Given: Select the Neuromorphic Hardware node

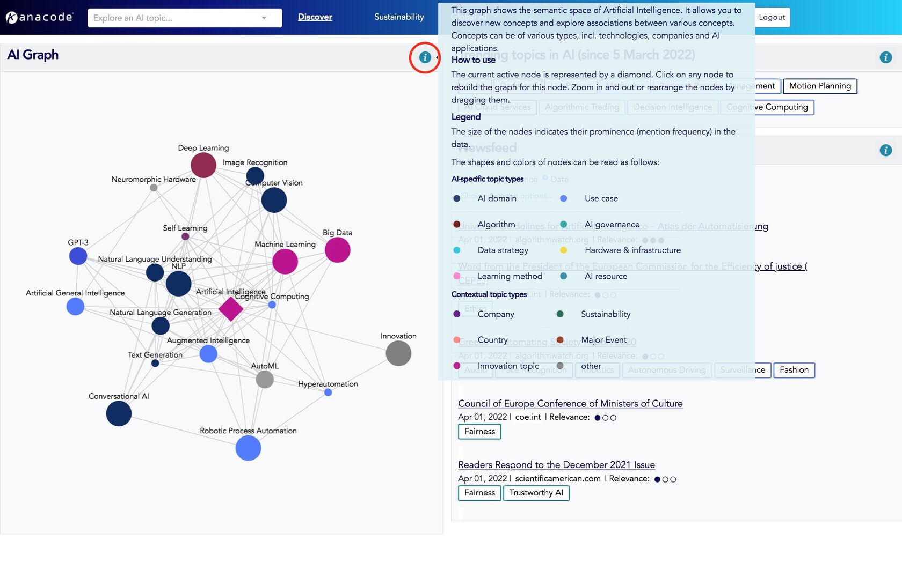Looking at the screenshot, I should (154, 188).
